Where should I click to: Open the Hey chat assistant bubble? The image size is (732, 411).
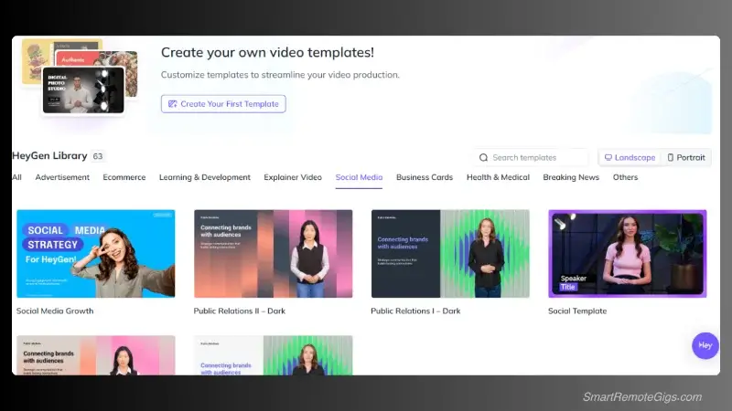[705, 345]
